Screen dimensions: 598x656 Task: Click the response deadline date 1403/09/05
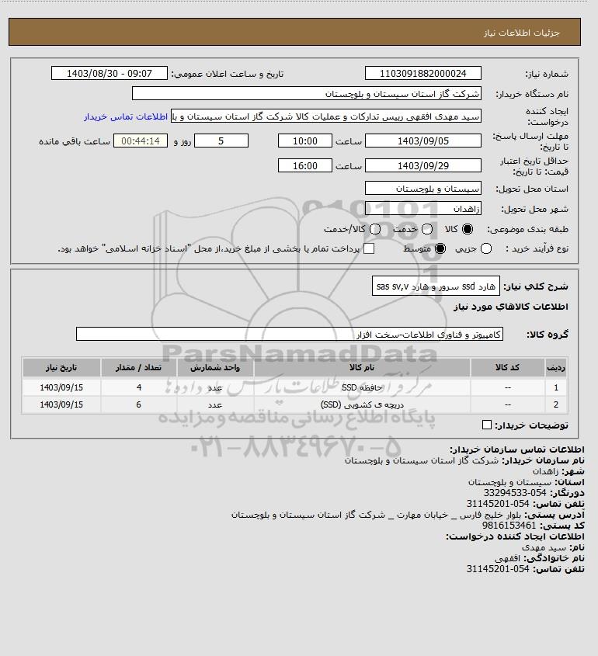click(x=423, y=141)
